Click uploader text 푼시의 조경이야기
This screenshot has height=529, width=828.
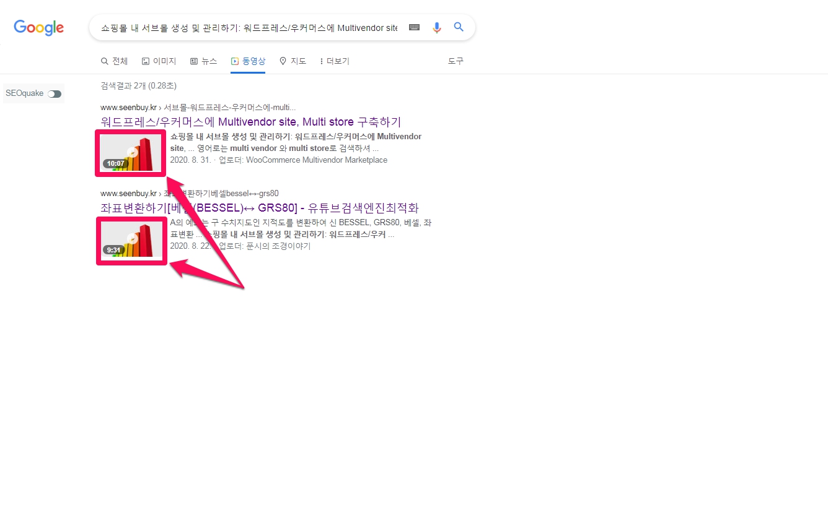point(278,246)
